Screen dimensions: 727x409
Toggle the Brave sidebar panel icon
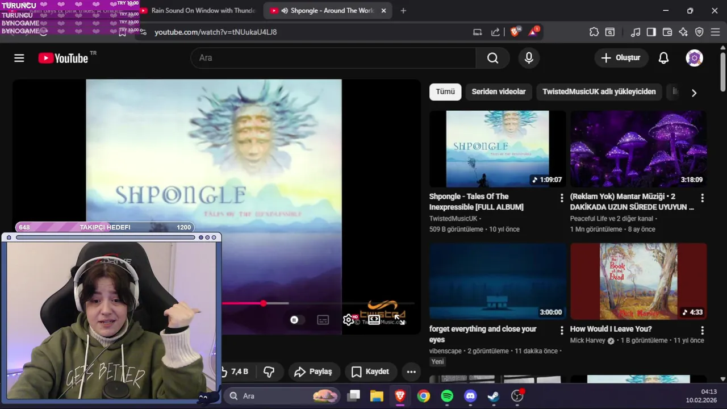pos(651,32)
